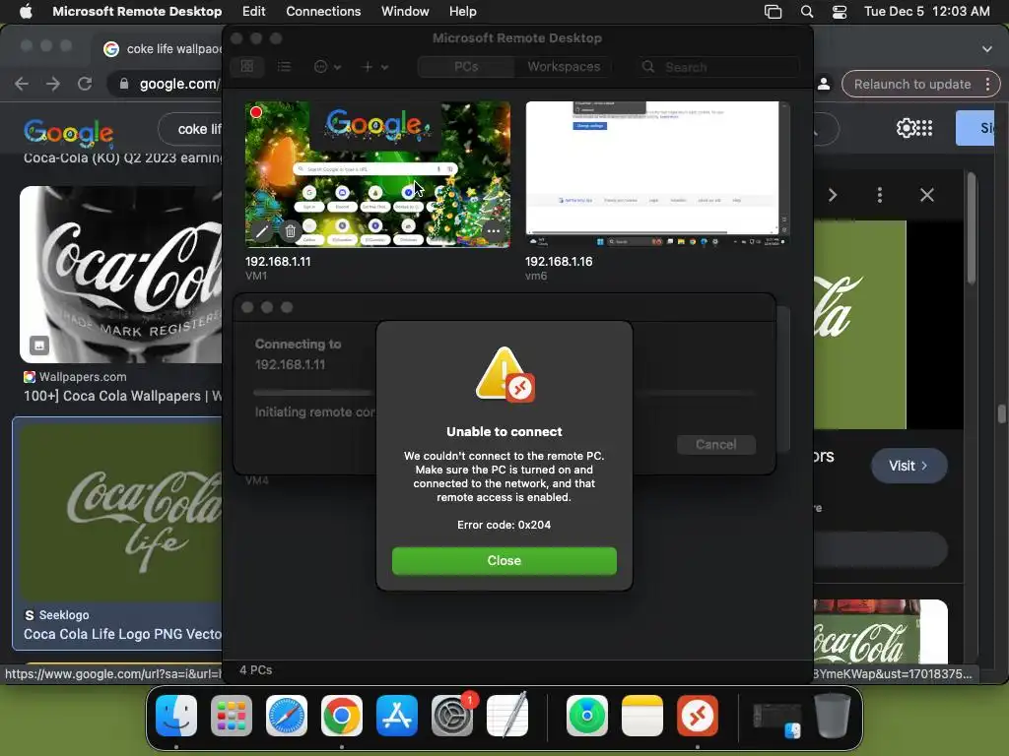Switch to grid view in Remote Desktop

[247, 66]
